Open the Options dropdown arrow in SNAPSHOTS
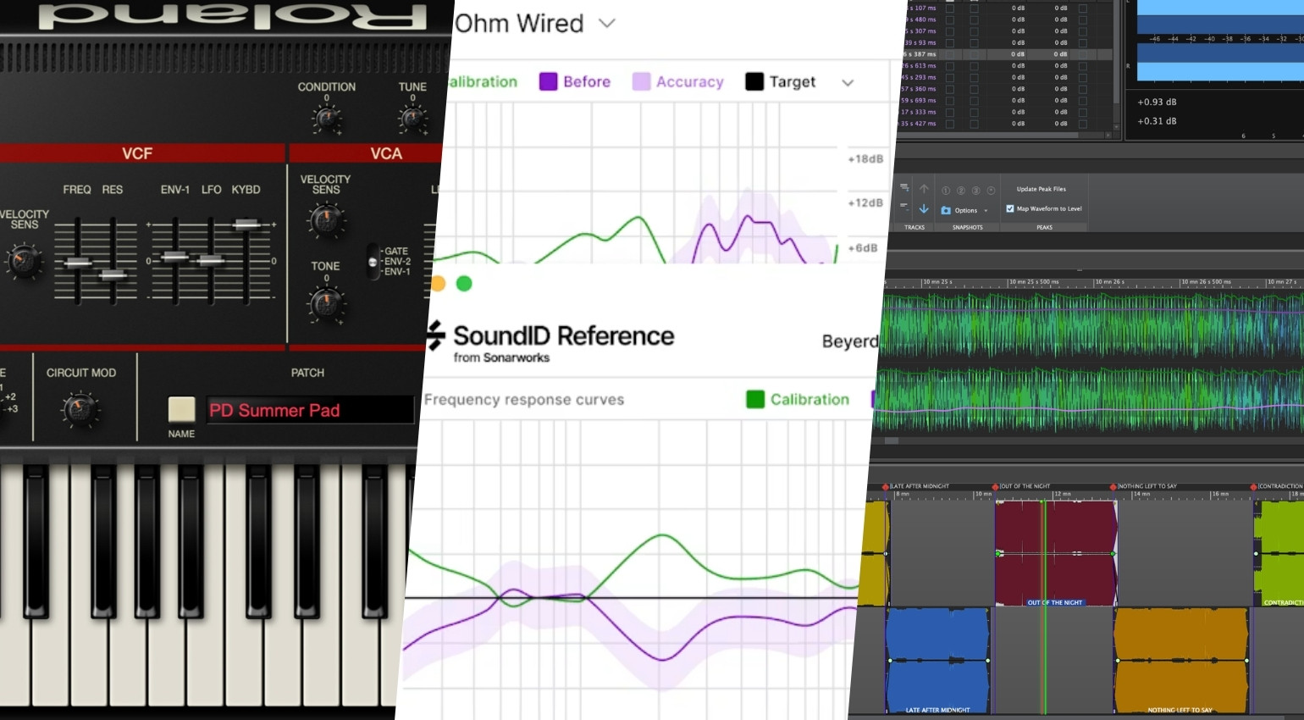This screenshot has height=720, width=1304. (x=986, y=211)
